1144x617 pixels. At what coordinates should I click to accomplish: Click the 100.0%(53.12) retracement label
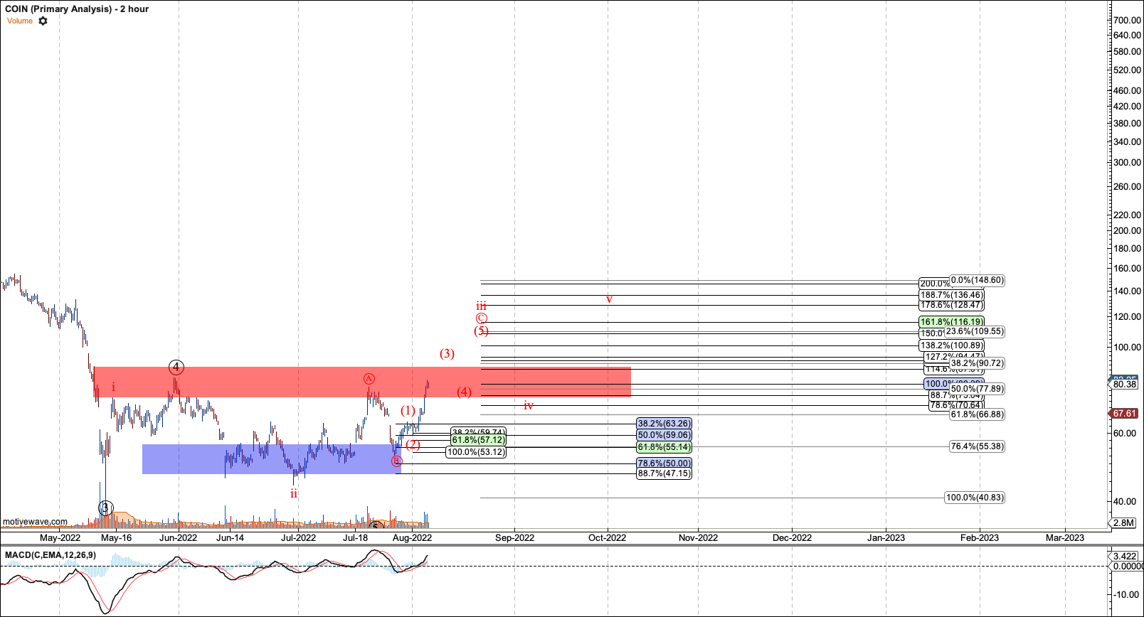tap(476, 452)
